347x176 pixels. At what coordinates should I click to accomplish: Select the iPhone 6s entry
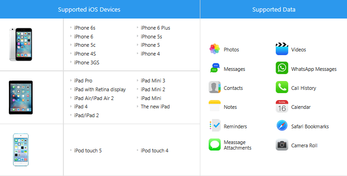tap(85, 28)
